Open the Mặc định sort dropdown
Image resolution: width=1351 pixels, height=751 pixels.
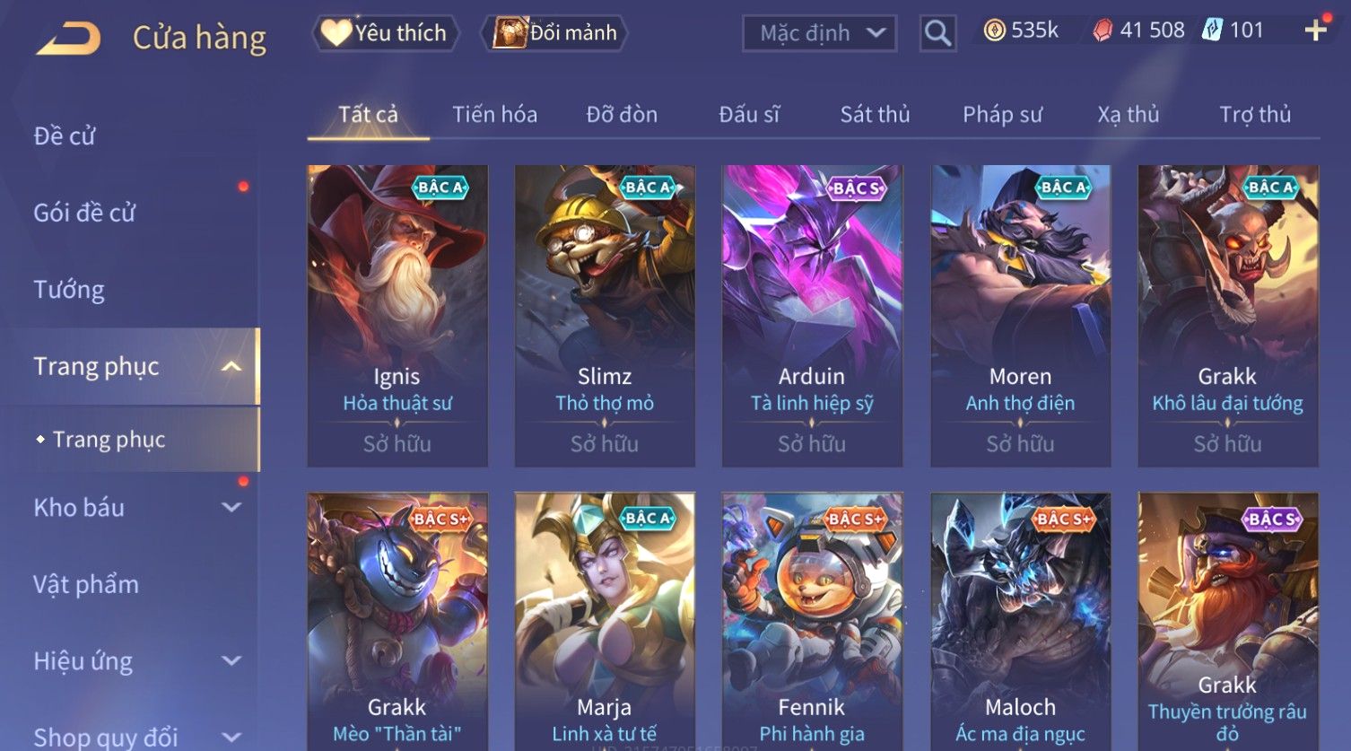819,33
